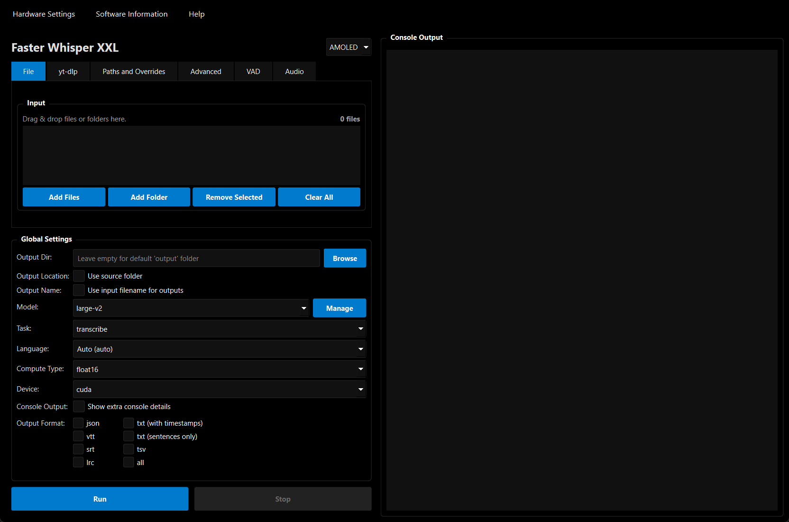Switch to the File tab

28,72
